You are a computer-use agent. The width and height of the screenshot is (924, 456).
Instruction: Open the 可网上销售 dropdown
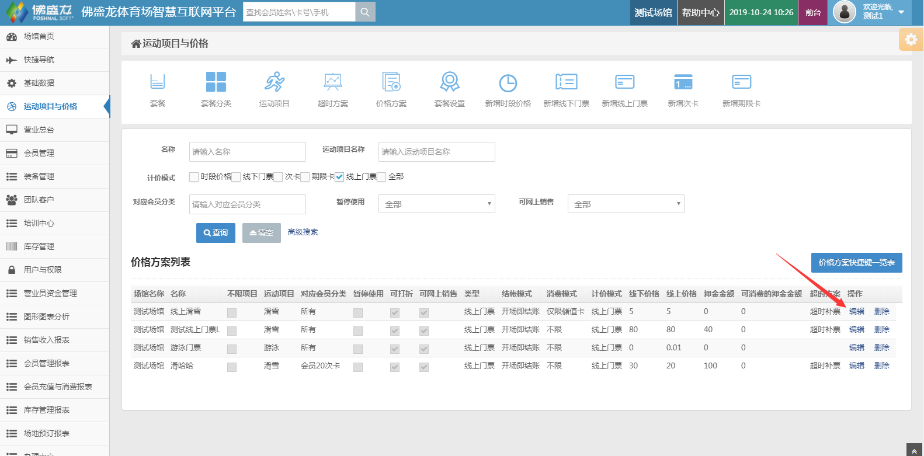click(626, 204)
